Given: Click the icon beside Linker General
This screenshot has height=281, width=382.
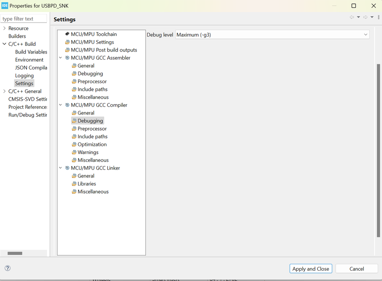Looking at the screenshot, I should (x=74, y=176).
